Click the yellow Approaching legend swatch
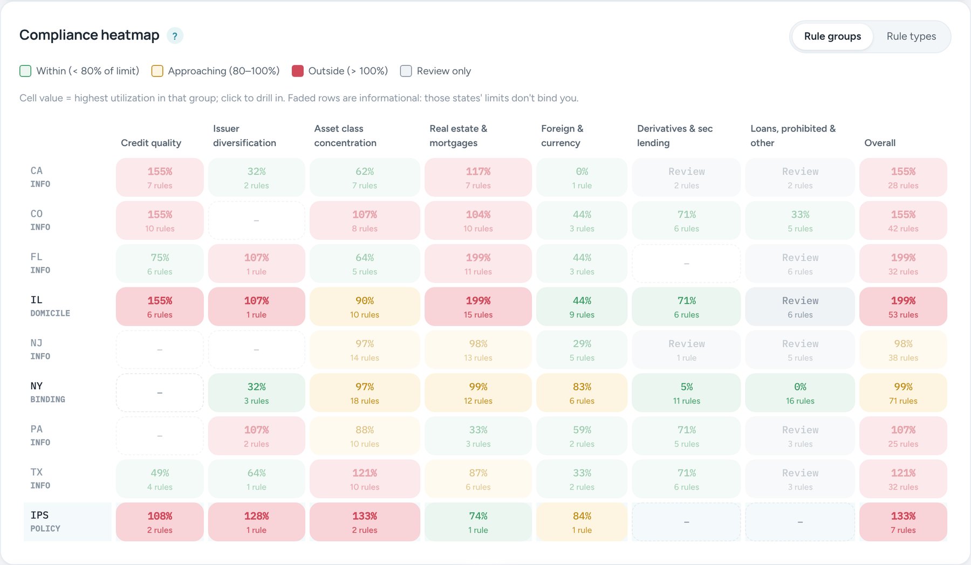 (157, 71)
